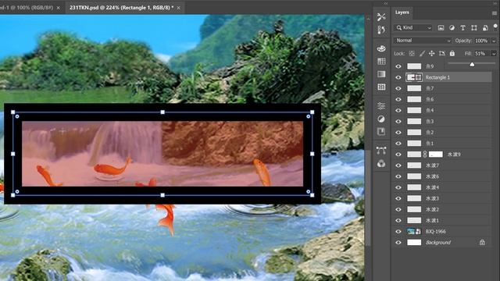Hide the Background layer
Screen dimensions: 500x281
pos(398,243)
